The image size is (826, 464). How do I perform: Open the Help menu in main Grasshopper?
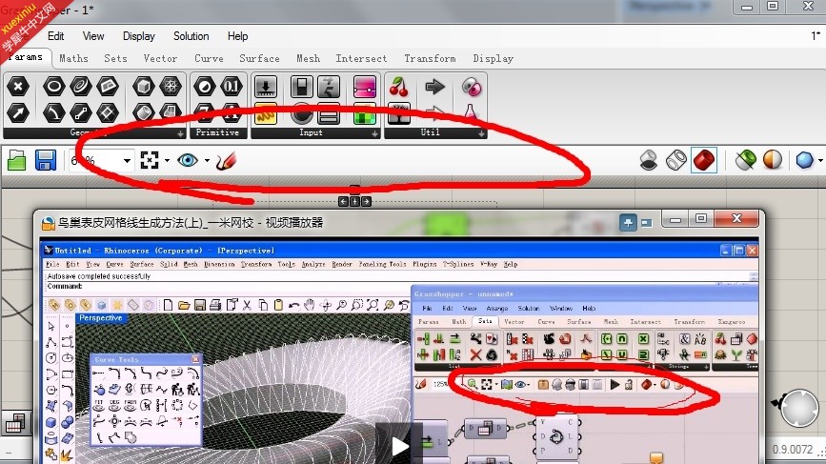(x=237, y=36)
